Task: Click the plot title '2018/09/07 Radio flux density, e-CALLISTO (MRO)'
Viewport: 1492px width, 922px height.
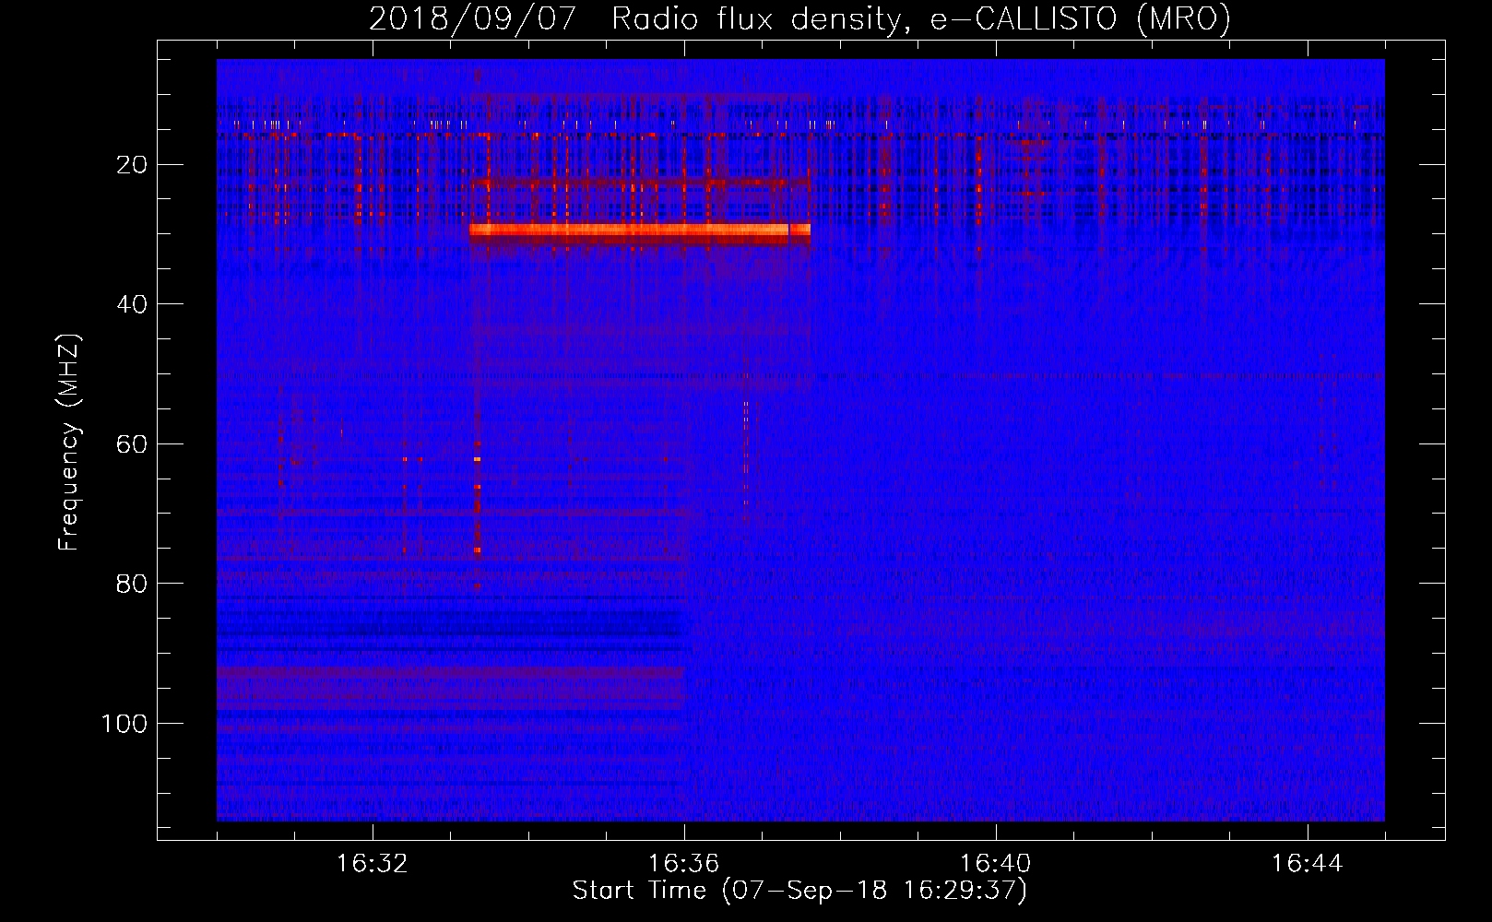Action: (799, 18)
